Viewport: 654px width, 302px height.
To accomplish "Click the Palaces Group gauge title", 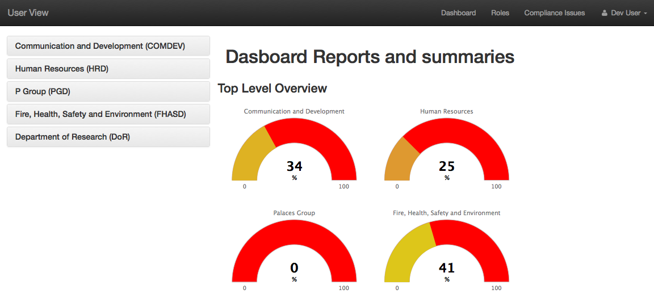I will (x=294, y=213).
